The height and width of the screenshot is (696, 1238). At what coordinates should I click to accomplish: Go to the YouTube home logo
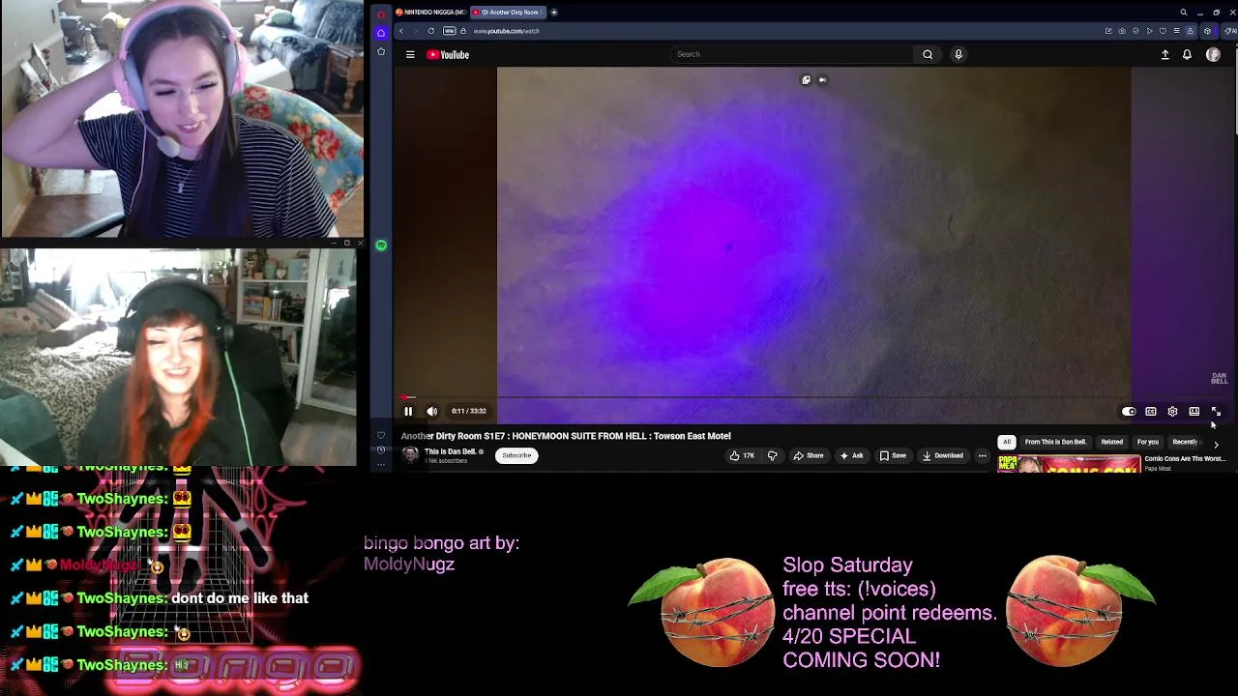(x=448, y=54)
